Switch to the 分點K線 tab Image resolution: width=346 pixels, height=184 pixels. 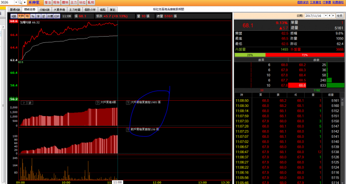click(45, 10)
